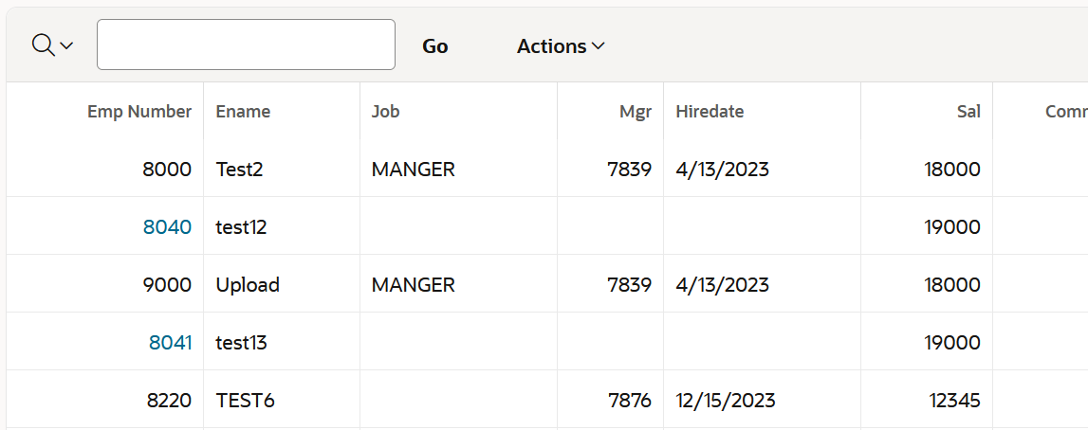This screenshot has width=1088, height=430.
Task: Click the test13 name cell
Action: (x=282, y=343)
